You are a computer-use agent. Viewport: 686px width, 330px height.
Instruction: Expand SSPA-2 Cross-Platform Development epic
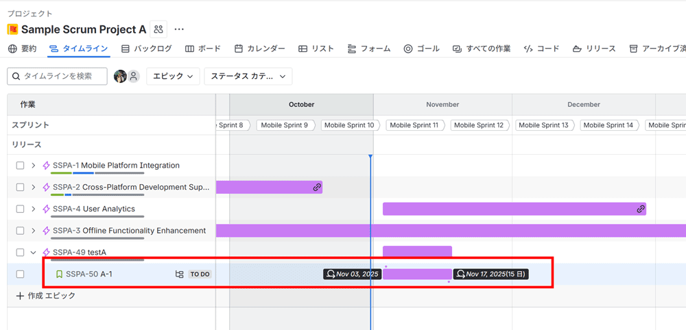pyautogui.click(x=33, y=188)
